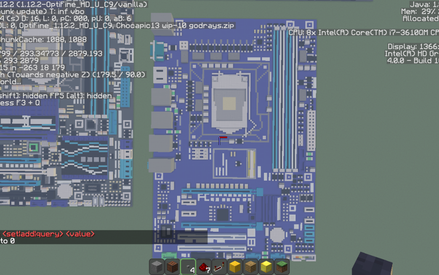Click the 'Intel(R) HD Gr' graphics line
439x275 pixels.
[x=412, y=54]
